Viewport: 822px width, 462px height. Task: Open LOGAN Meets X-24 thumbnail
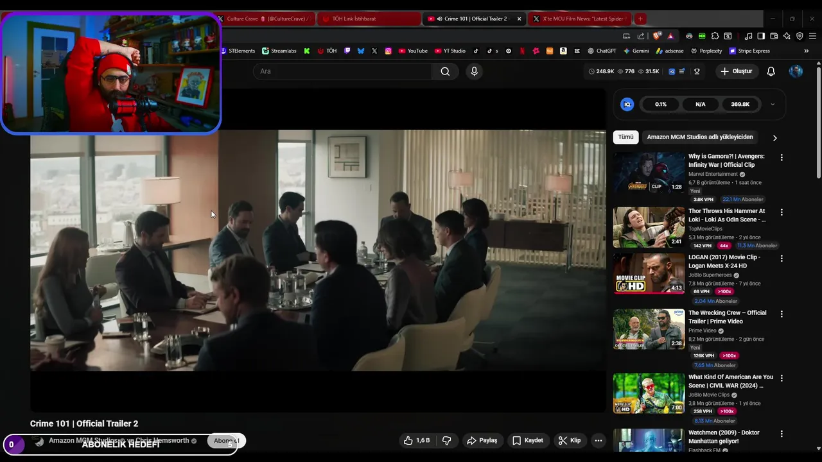649,273
